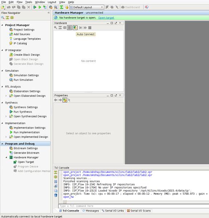This screenshot has height=218, width=209.
Task: Click the fast-forward trigger icon in Hardware toolbar
Action: [x=85, y=28]
